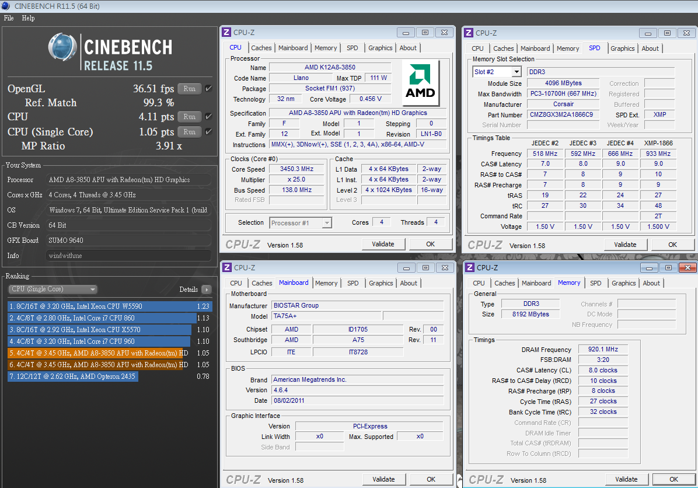Click the CPU-Z icon in the CPU tab window title
Viewport: 698px width, 488px height.
(226, 32)
